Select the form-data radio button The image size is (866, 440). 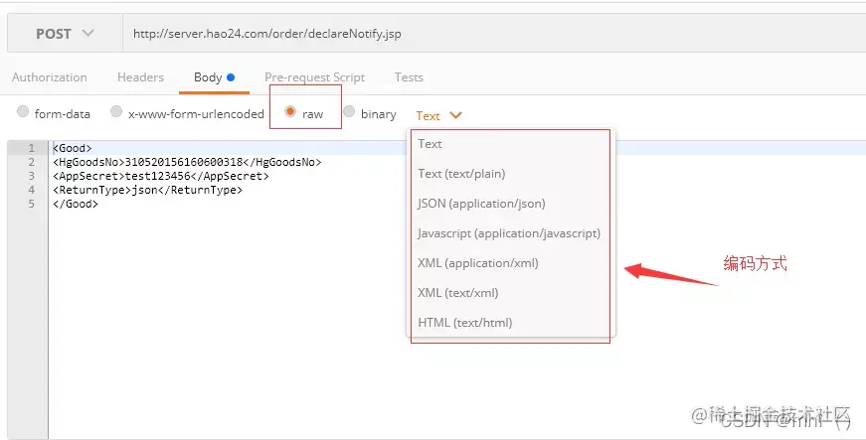(x=23, y=112)
